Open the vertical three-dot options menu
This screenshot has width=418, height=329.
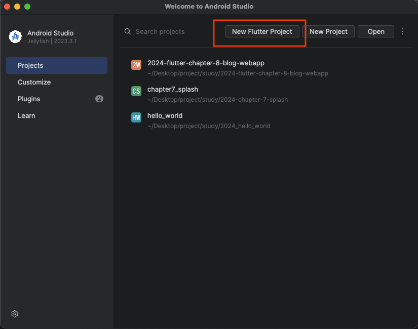point(402,31)
